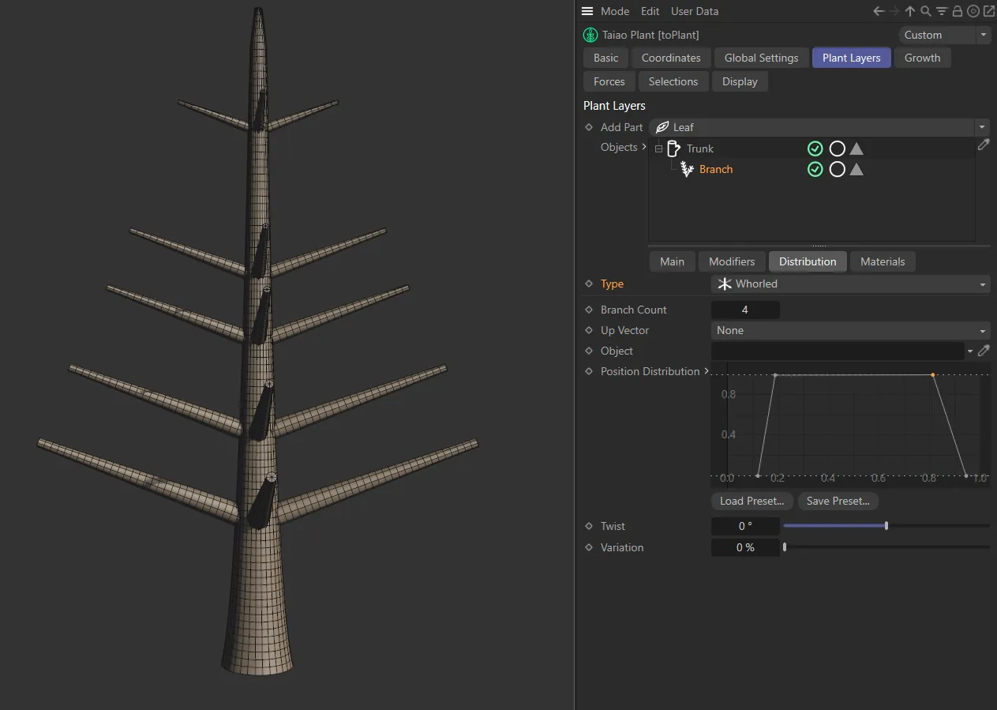The width and height of the screenshot is (997, 710).
Task: Click the Taiao Plant object icon
Action: click(x=590, y=35)
